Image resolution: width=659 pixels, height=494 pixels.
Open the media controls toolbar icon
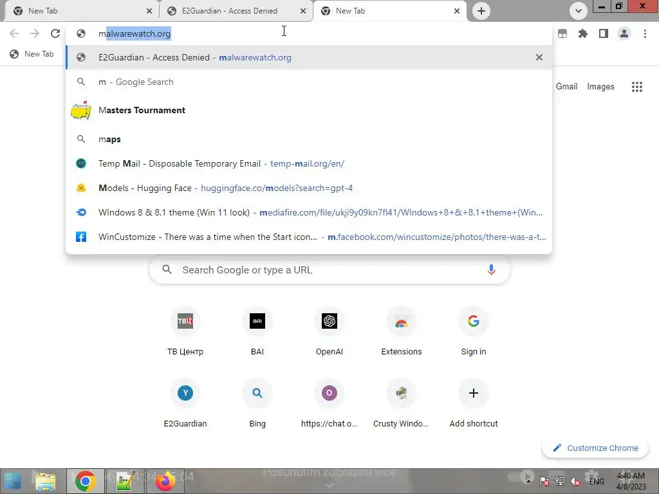tap(562, 33)
